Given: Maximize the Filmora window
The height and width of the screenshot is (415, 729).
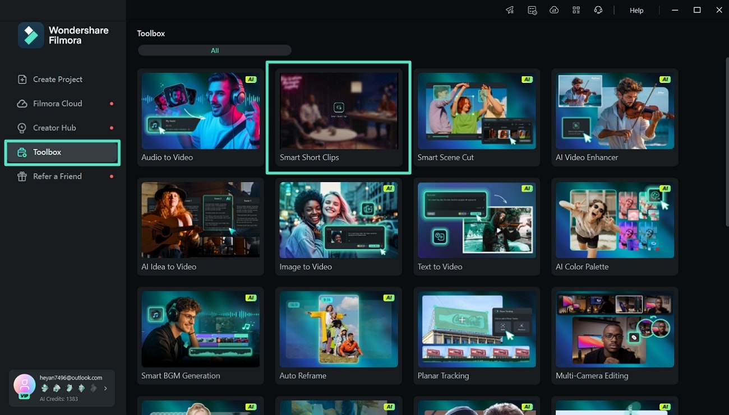Looking at the screenshot, I should pos(697,10).
